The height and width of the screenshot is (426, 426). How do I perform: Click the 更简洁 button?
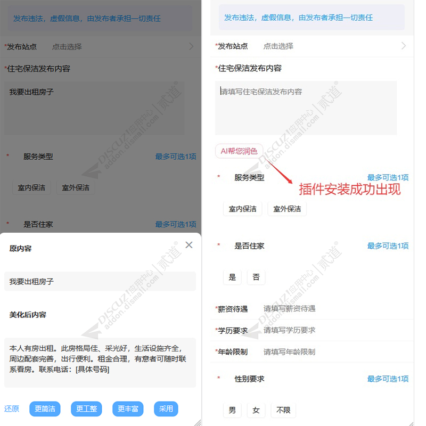[45, 408]
